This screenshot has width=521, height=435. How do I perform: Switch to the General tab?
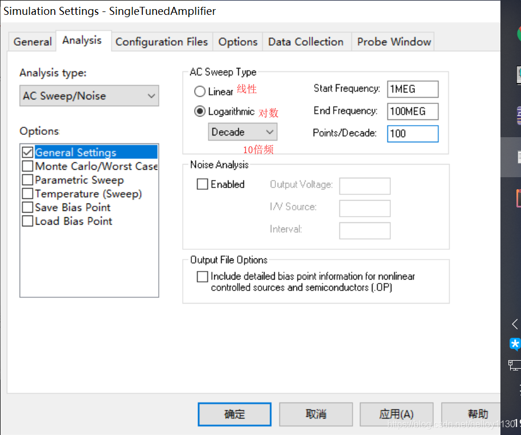coord(32,42)
